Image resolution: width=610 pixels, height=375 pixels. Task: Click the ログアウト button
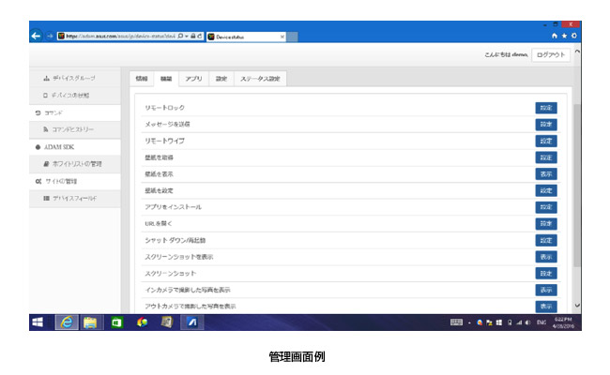pyautogui.click(x=550, y=55)
